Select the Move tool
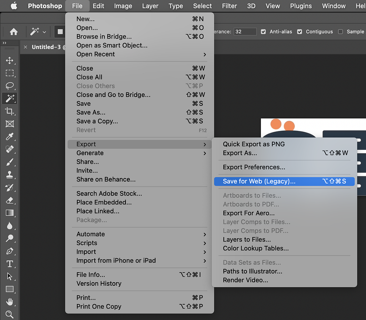This screenshot has height=320, width=366. (10, 61)
